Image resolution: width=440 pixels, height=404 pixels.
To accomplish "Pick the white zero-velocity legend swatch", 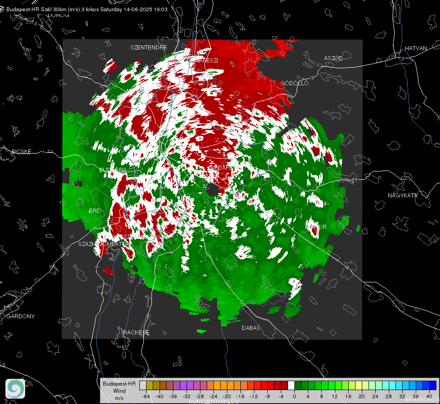I will pos(291,385).
